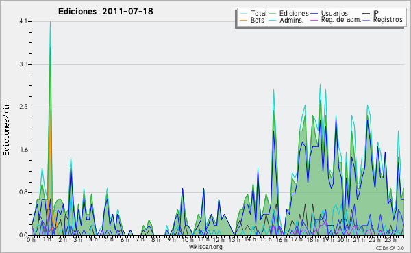Click the Ediciones green legend swatch
Viewport: 411px width, 253px height.
point(273,14)
